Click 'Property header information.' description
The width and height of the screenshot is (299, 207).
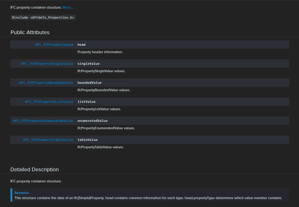pyautogui.click(x=100, y=52)
